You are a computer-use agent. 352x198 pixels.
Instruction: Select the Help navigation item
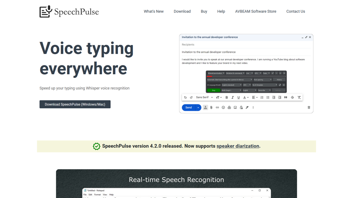[x=221, y=11]
